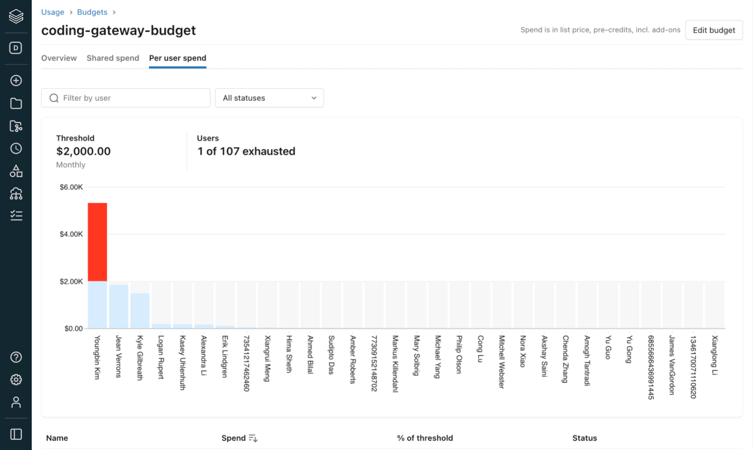Viewport: 753px width, 450px height.
Task: Select the Per user spend tab
Action: pyautogui.click(x=178, y=58)
